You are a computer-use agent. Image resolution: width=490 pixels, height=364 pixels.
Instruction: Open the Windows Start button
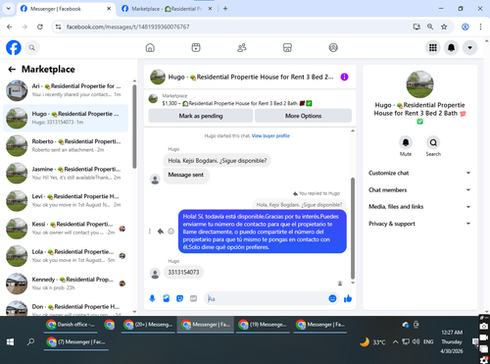pos(10,341)
